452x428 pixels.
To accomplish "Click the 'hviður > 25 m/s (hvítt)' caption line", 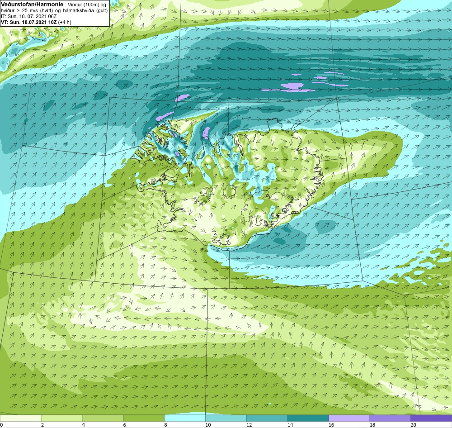I will 55,11.
